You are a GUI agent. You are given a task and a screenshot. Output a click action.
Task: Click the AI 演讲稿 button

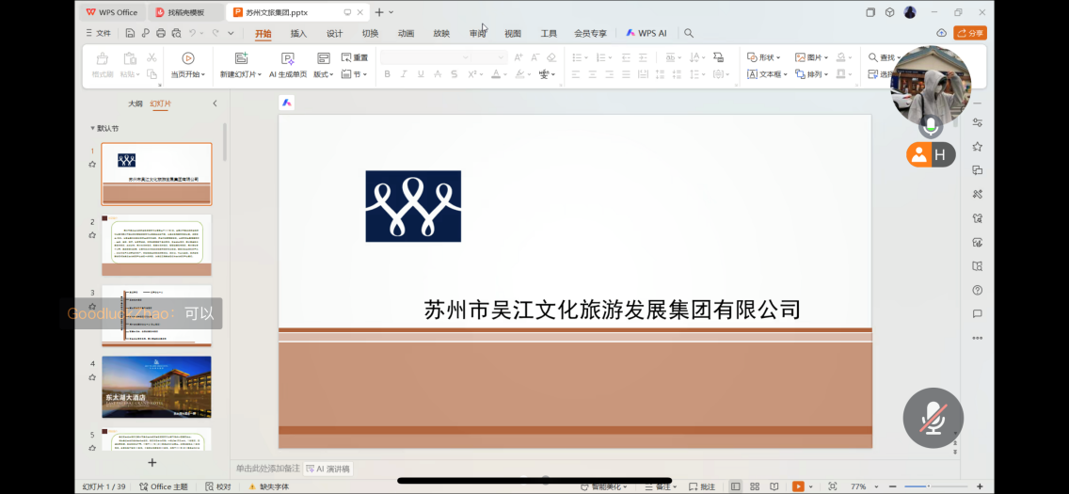pos(328,469)
